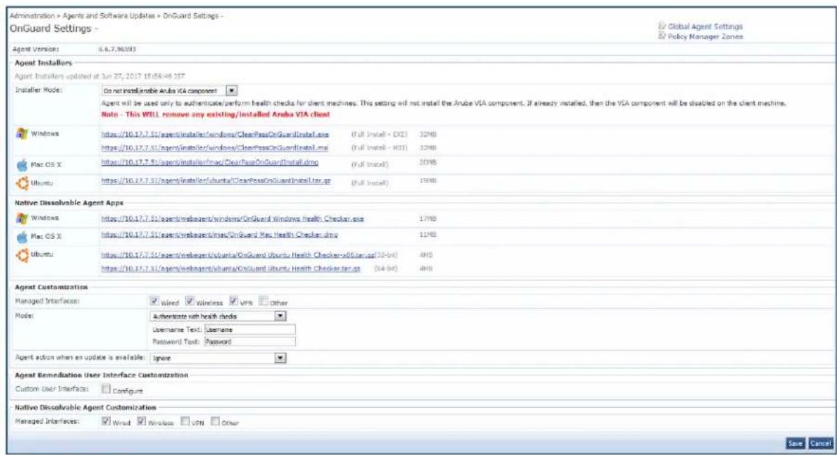
Task: Download Windows ClearPassOnGuardInstall.exe installer
Action: coord(215,134)
